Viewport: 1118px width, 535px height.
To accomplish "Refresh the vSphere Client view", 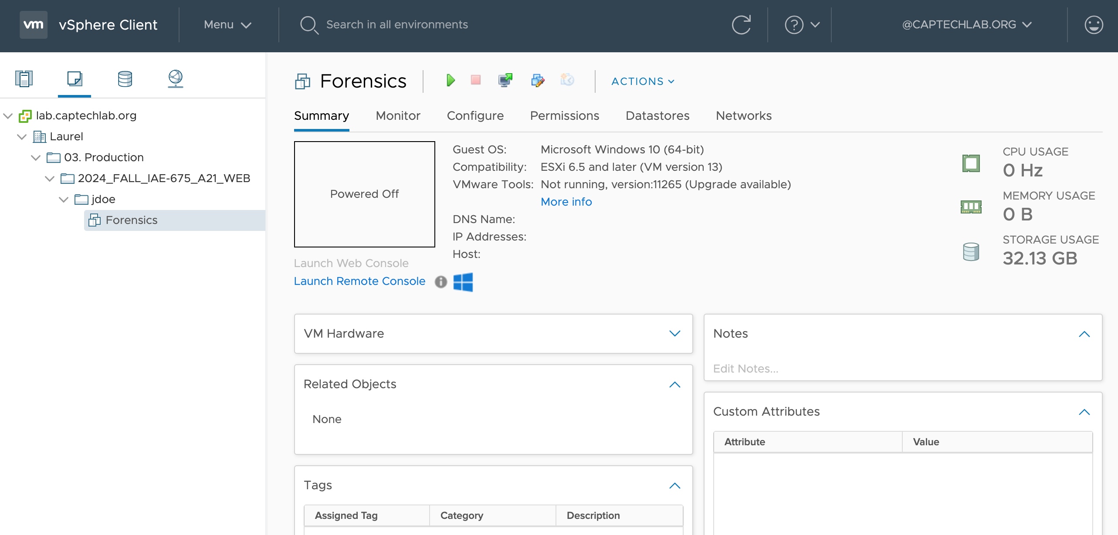I will 741,25.
